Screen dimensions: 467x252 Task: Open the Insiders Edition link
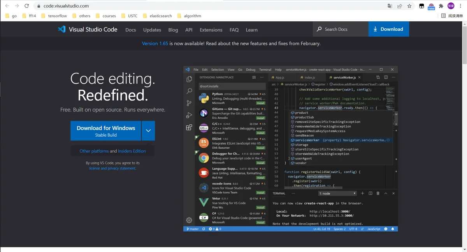[132, 151]
